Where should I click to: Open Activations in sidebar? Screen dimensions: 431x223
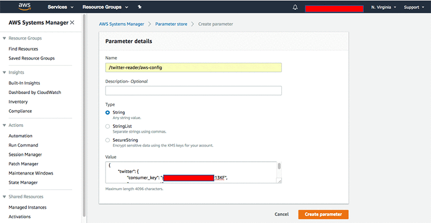[19, 217]
